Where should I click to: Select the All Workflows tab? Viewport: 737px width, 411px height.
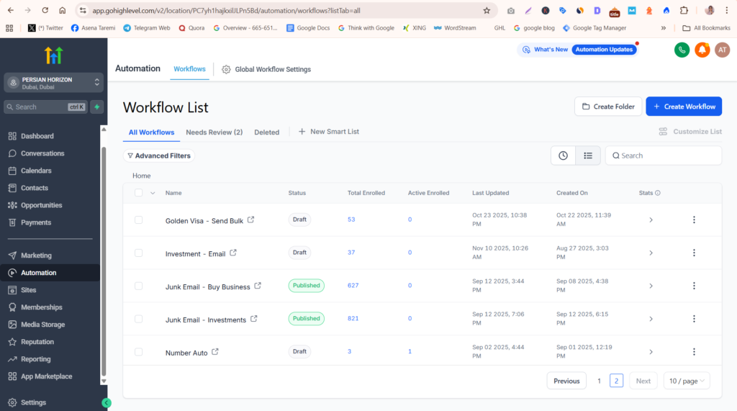(x=151, y=132)
